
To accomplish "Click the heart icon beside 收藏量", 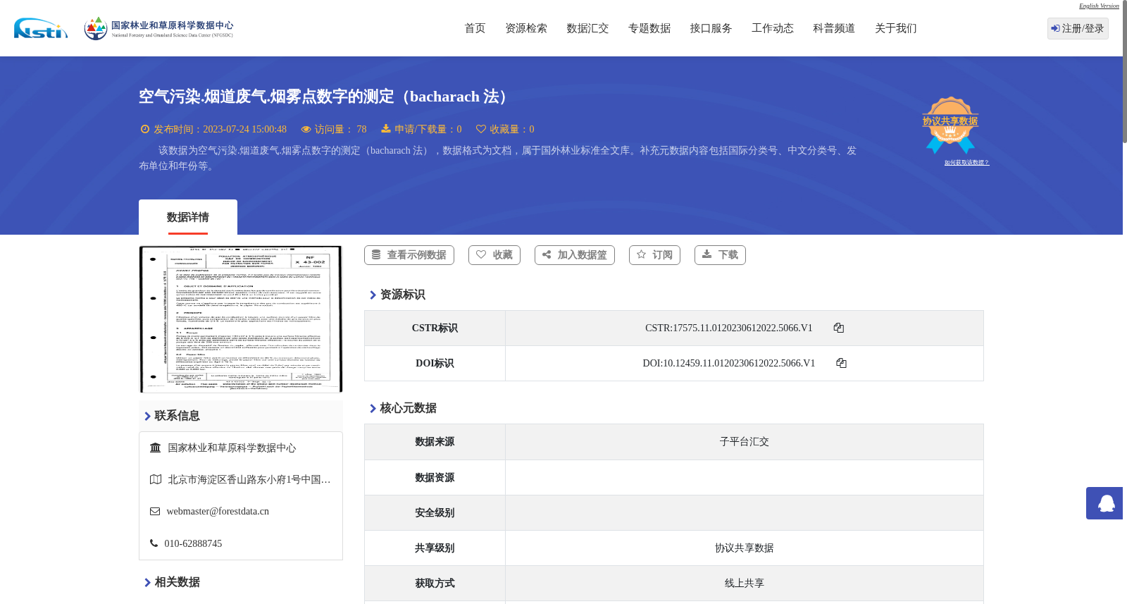I will [481, 129].
